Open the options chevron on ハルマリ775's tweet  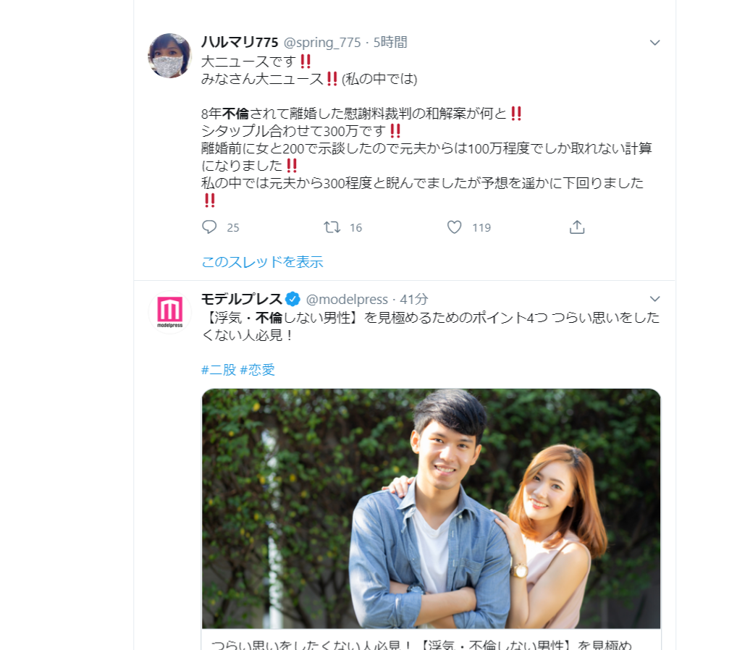655,43
